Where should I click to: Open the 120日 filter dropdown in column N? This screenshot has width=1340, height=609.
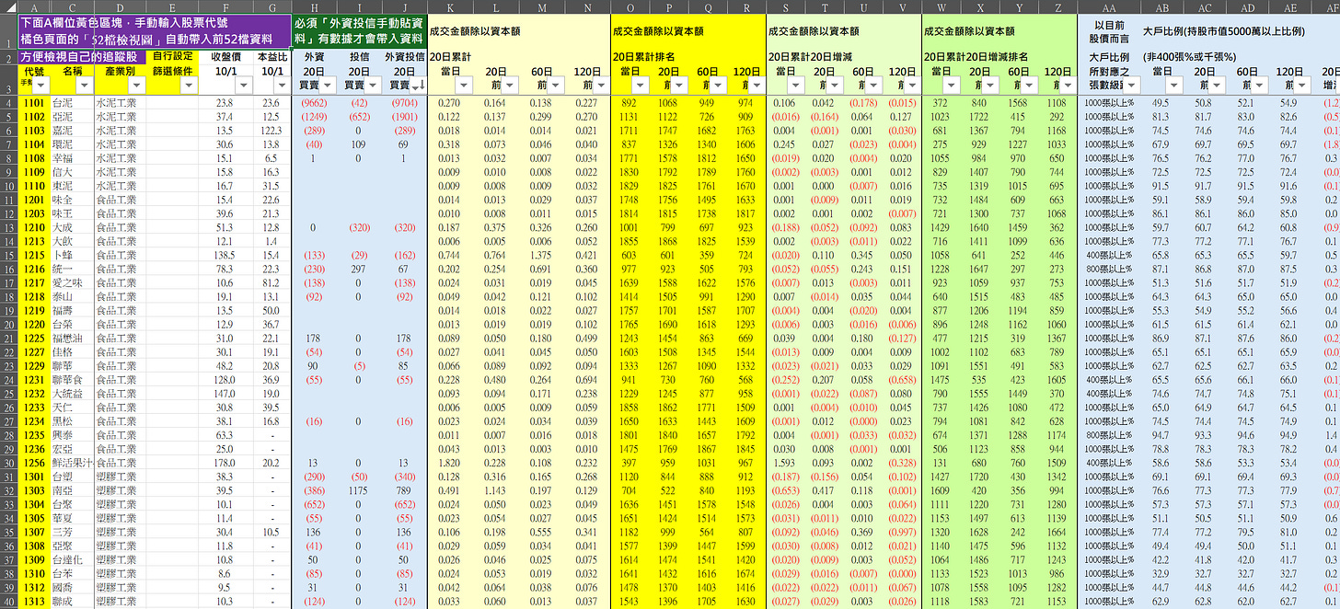pos(600,86)
